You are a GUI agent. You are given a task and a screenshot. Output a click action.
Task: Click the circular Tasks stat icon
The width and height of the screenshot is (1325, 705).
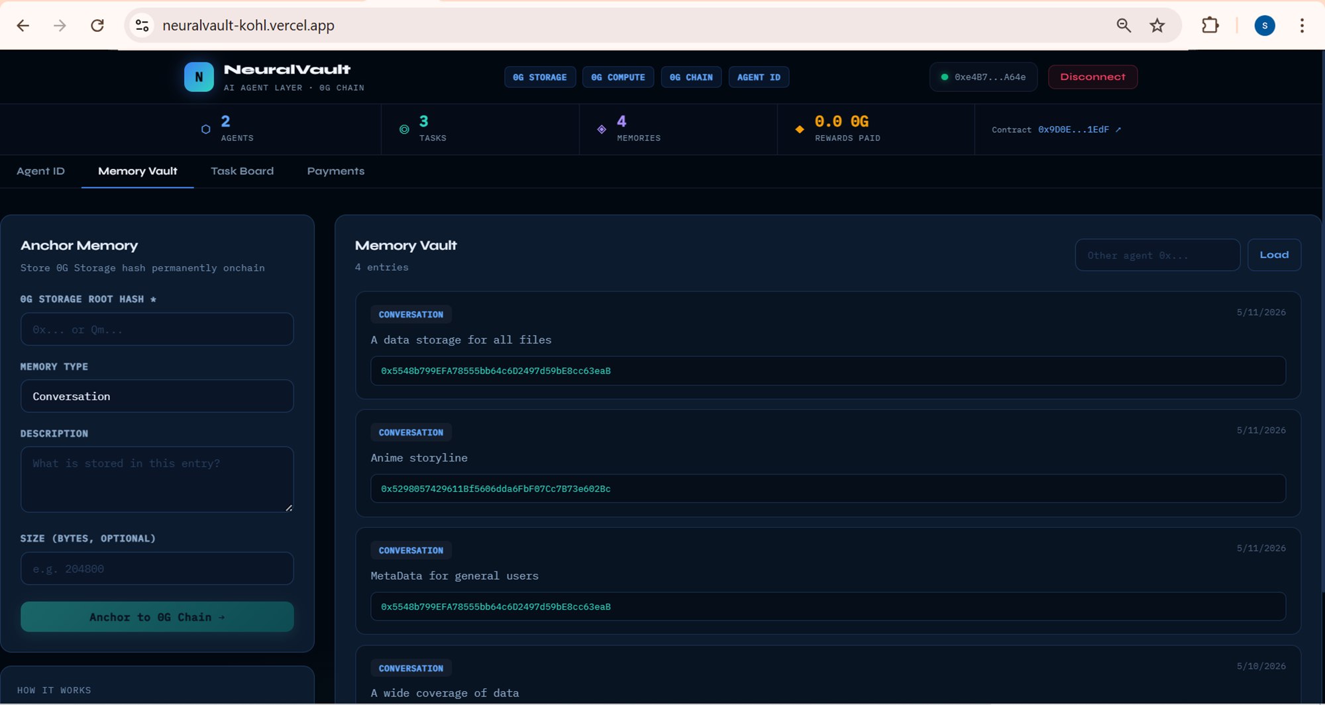click(404, 129)
